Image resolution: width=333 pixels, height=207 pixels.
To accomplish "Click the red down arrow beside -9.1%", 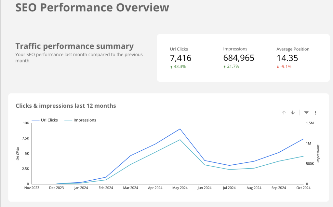I will tap(278, 67).
